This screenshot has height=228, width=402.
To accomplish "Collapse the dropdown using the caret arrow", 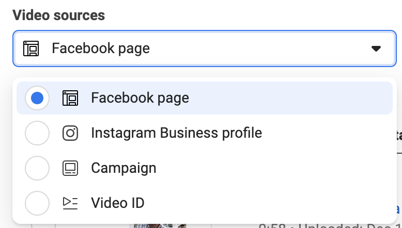I will pos(376,48).
